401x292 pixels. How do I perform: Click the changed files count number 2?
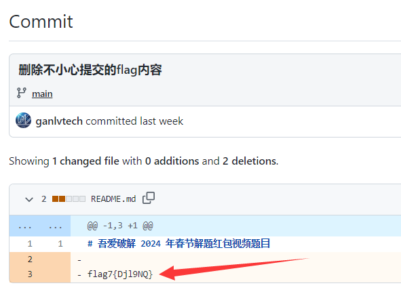point(44,199)
